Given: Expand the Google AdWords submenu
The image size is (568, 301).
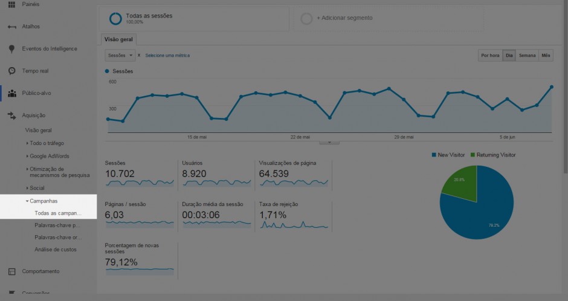Looking at the screenshot, I should pyautogui.click(x=27, y=157).
